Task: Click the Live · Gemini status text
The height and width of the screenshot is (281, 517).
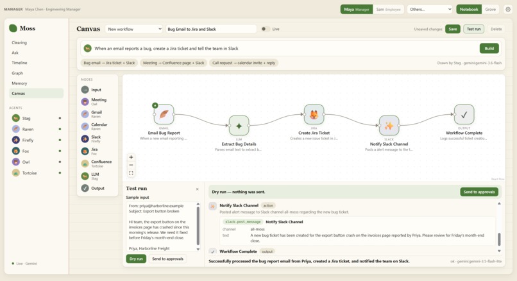Action: click(x=26, y=264)
